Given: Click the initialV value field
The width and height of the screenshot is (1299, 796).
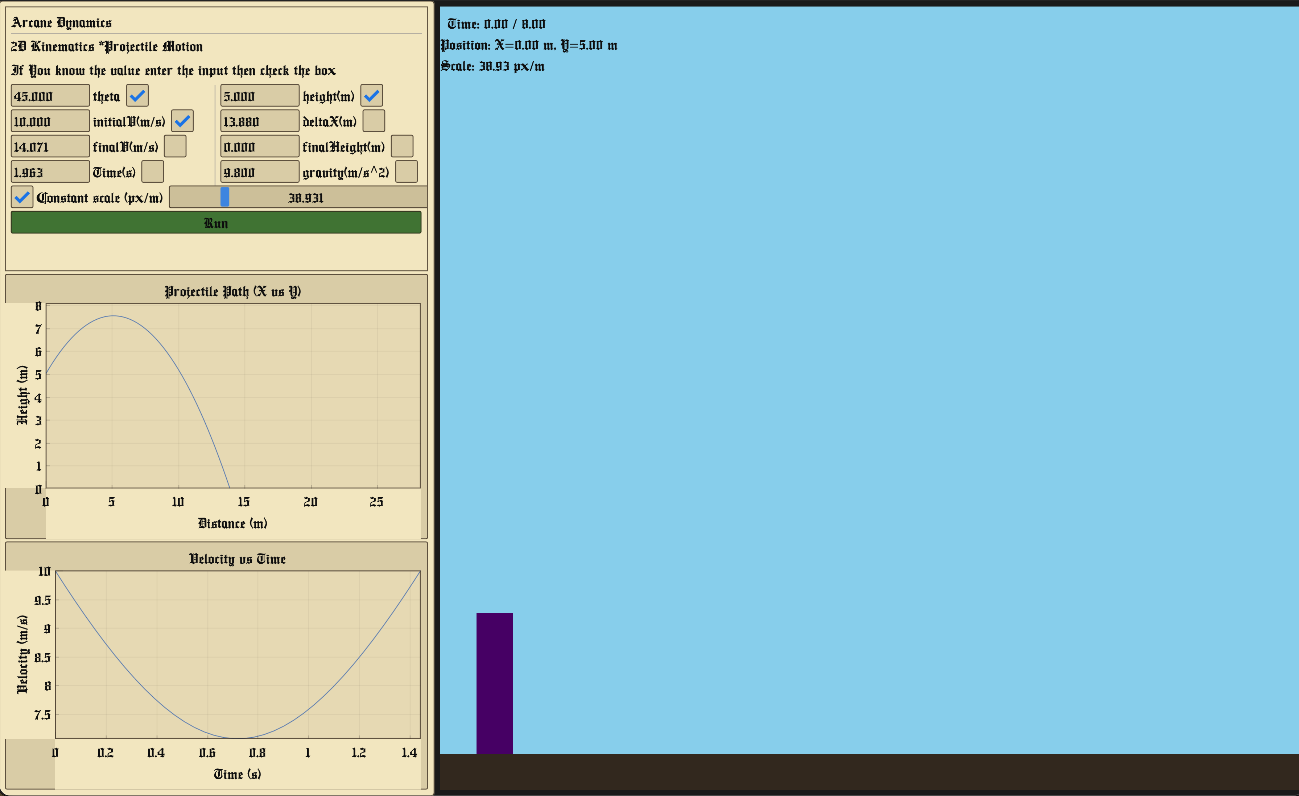Looking at the screenshot, I should coord(50,121).
